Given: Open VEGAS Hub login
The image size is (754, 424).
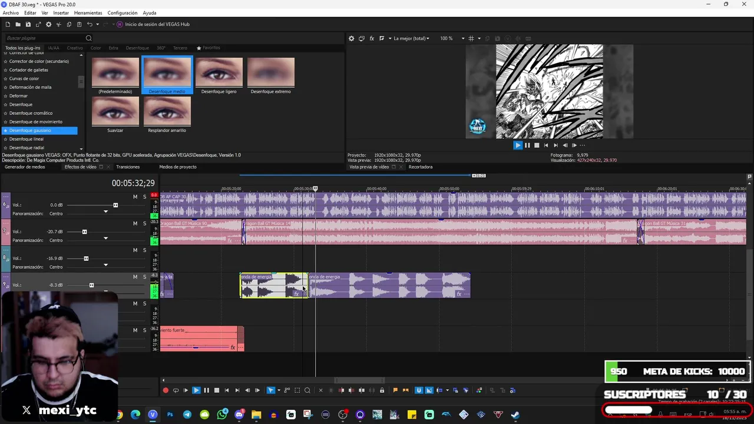Looking at the screenshot, I should [x=153, y=24].
